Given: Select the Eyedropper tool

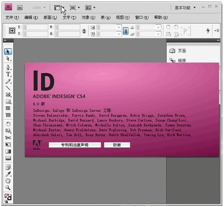Looking at the screenshot, I should coord(8,174).
